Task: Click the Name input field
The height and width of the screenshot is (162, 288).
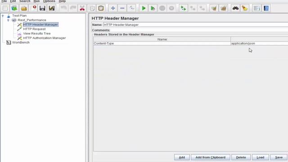Action: click(x=195, y=25)
